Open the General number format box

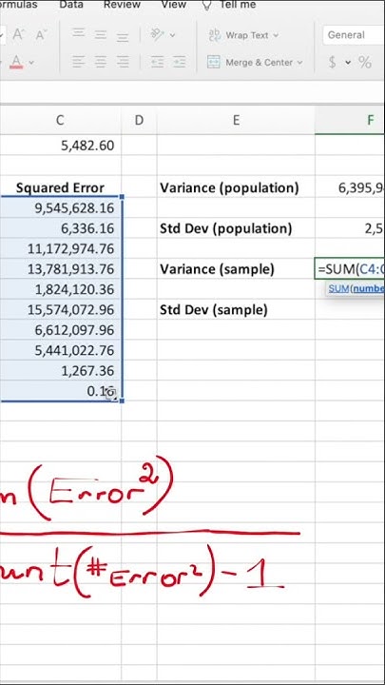coord(354,35)
